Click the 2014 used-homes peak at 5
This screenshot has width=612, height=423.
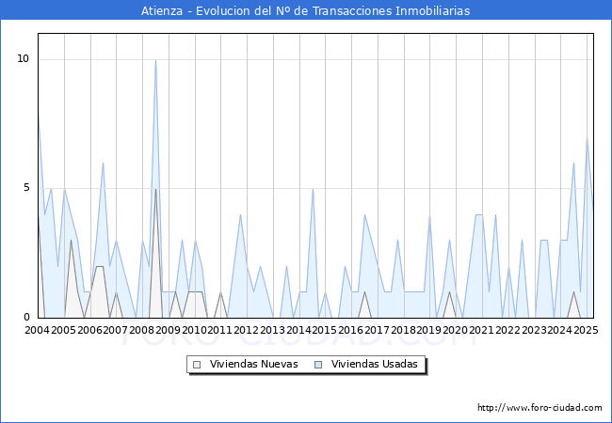point(313,189)
